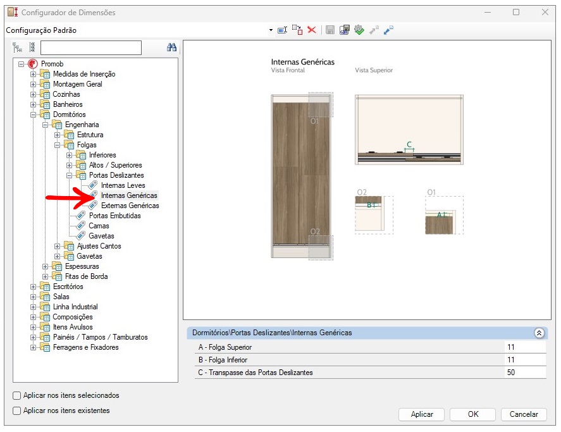Collapse the properties panel with chevron button

click(539, 333)
